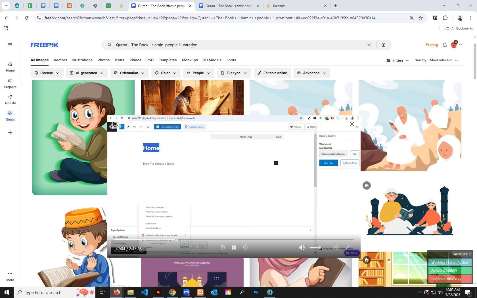477x298 pixels.
Task: Seek using the video progress bar
Action: tap(234, 239)
